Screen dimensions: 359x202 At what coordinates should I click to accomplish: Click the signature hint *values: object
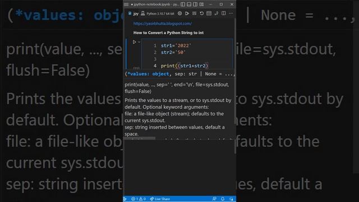(x=148, y=74)
